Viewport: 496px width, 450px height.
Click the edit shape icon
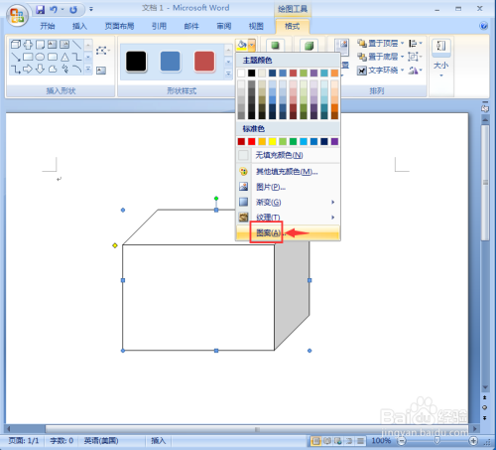click(102, 51)
